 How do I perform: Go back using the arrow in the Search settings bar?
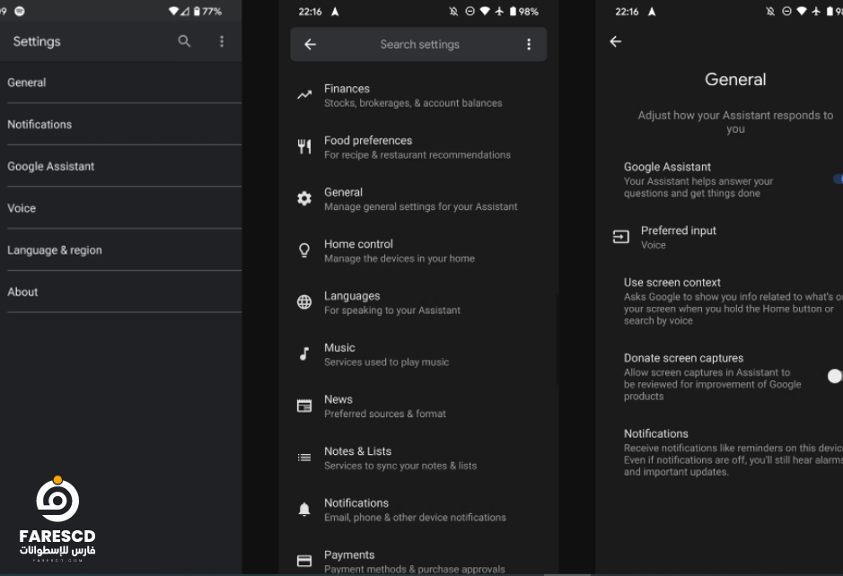coord(311,45)
